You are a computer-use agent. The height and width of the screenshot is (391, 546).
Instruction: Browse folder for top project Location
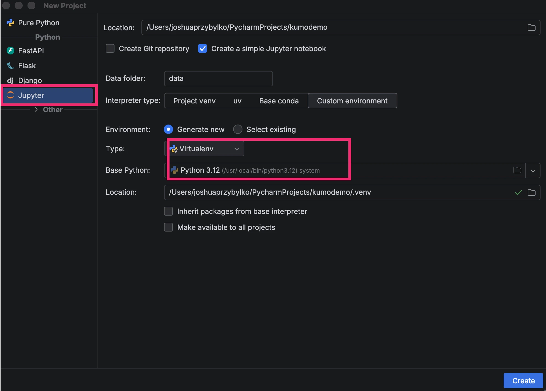(x=531, y=27)
